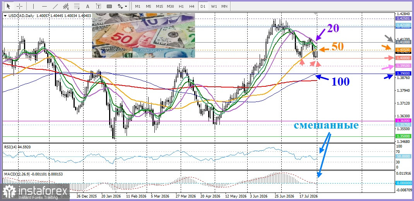Click the 12 May 2026 date label

pos(236,196)
